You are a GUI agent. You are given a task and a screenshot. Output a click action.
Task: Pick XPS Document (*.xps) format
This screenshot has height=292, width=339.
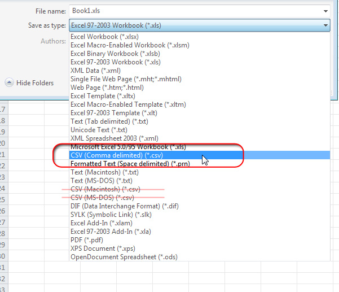pos(199,249)
